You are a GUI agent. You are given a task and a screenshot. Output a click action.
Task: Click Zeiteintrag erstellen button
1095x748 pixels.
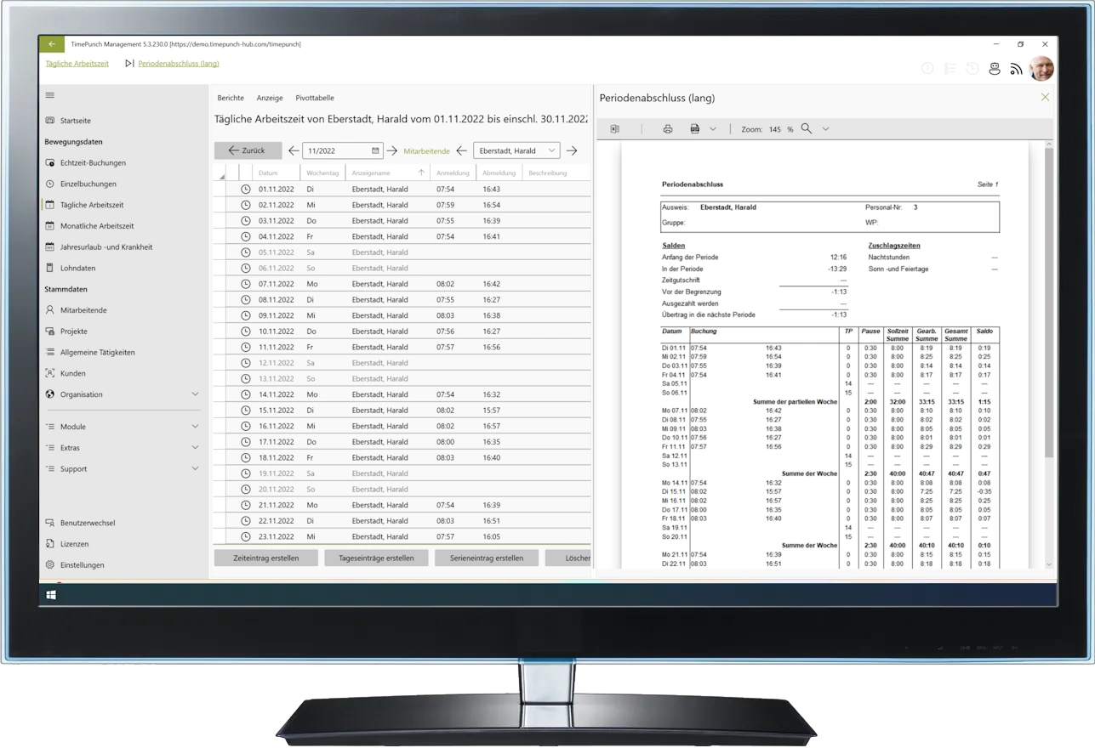pyautogui.click(x=265, y=558)
